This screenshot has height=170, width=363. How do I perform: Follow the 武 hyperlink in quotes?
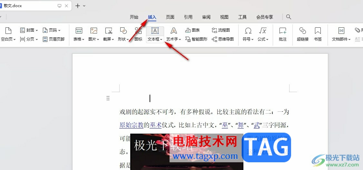coord(257,125)
